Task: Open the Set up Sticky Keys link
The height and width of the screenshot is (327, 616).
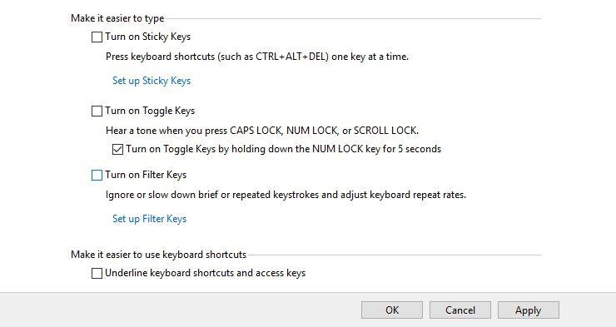Action: pyautogui.click(x=152, y=81)
